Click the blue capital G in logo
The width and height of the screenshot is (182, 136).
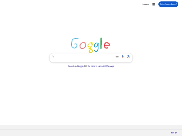(74, 43)
